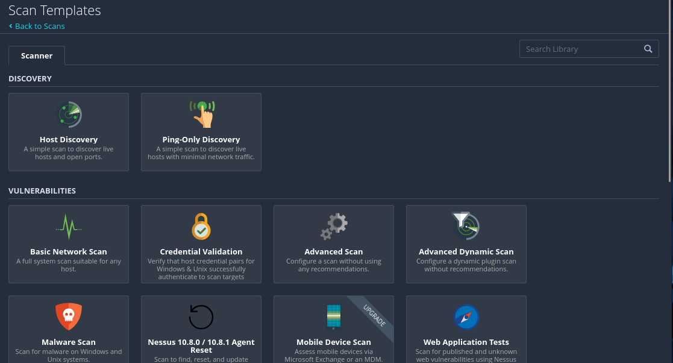Image resolution: width=673 pixels, height=363 pixels.
Task: Click 'Scan for published and unknown web vulnerabilities' text
Action: pyautogui.click(x=466, y=355)
